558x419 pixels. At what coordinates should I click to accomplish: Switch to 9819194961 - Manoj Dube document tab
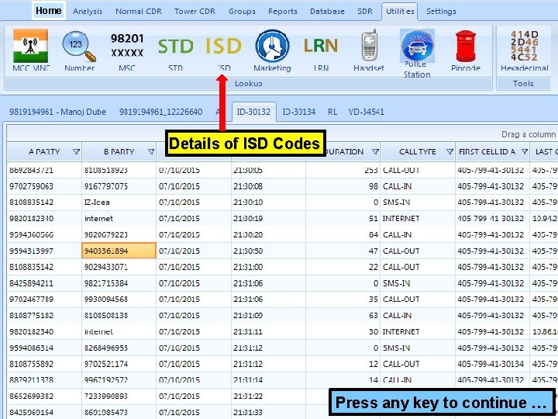point(57,112)
